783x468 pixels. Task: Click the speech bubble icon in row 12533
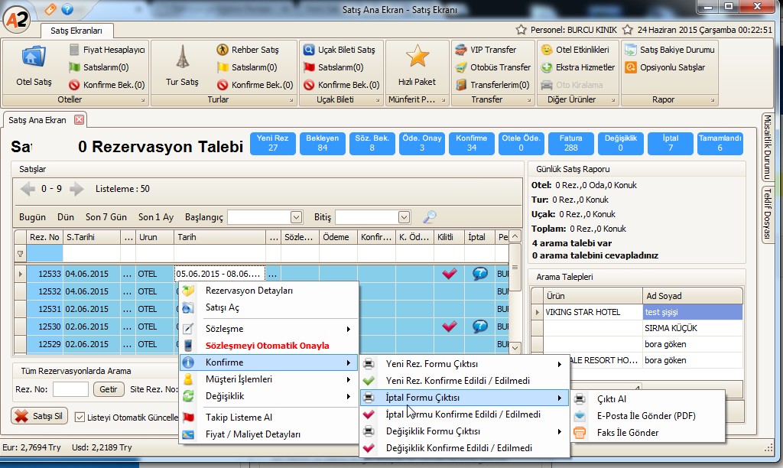pyautogui.click(x=480, y=274)
